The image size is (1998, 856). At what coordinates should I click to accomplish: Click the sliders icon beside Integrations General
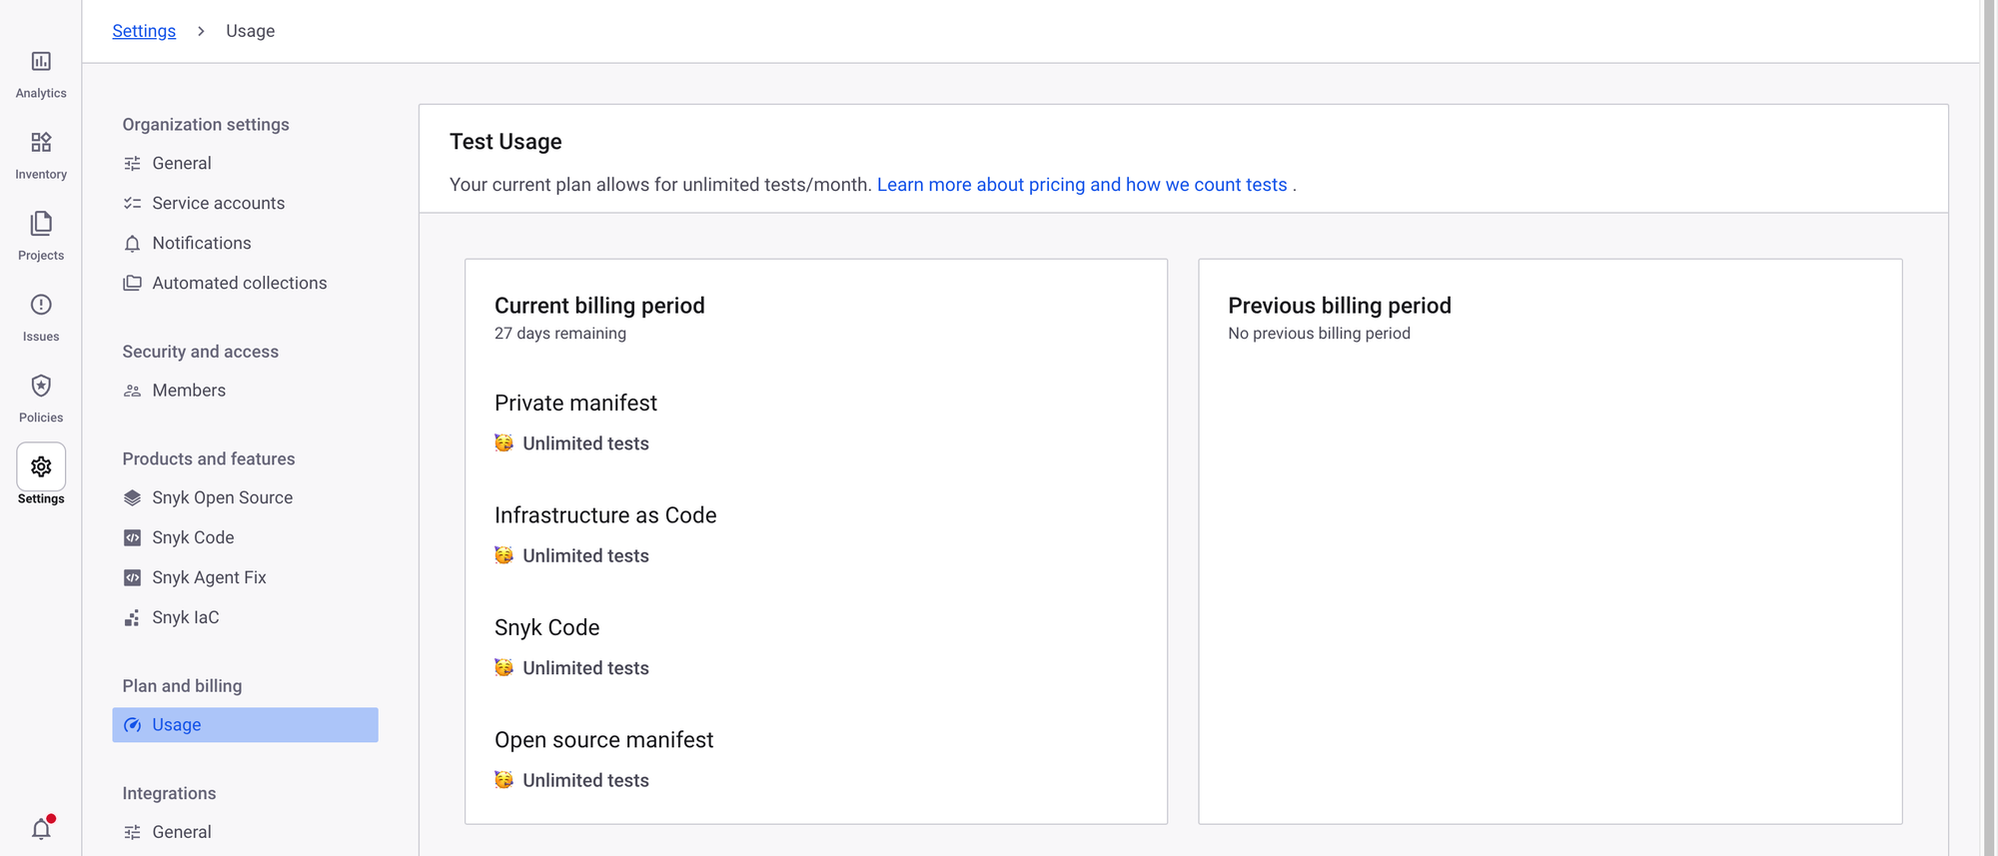coord(132,832)
